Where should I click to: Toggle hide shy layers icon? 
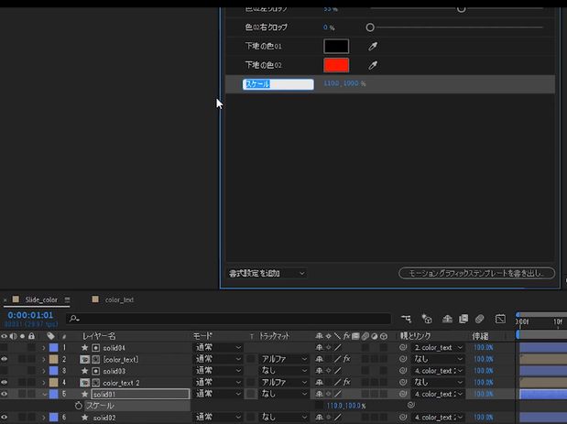[x=447, y=319]
